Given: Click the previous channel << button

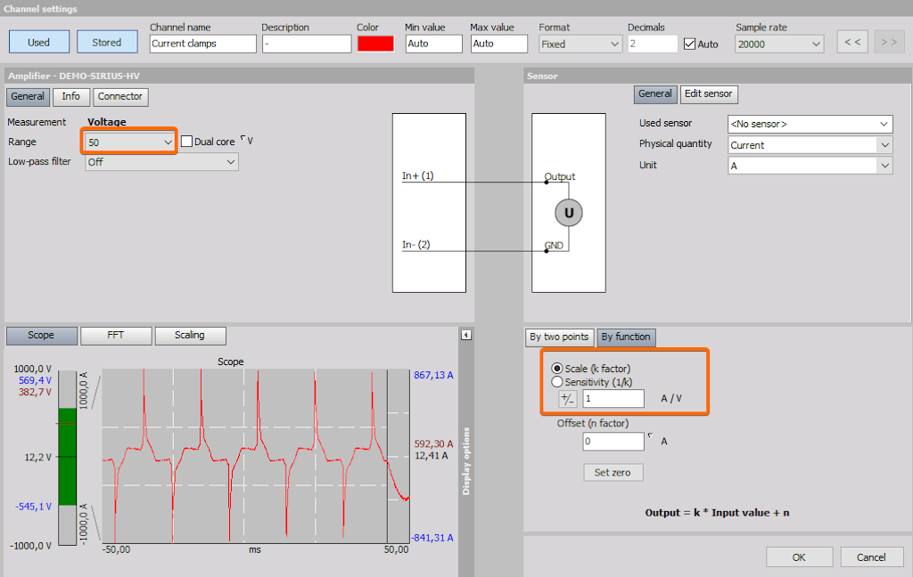Looking at the screenshot, I should click(852, 42).
